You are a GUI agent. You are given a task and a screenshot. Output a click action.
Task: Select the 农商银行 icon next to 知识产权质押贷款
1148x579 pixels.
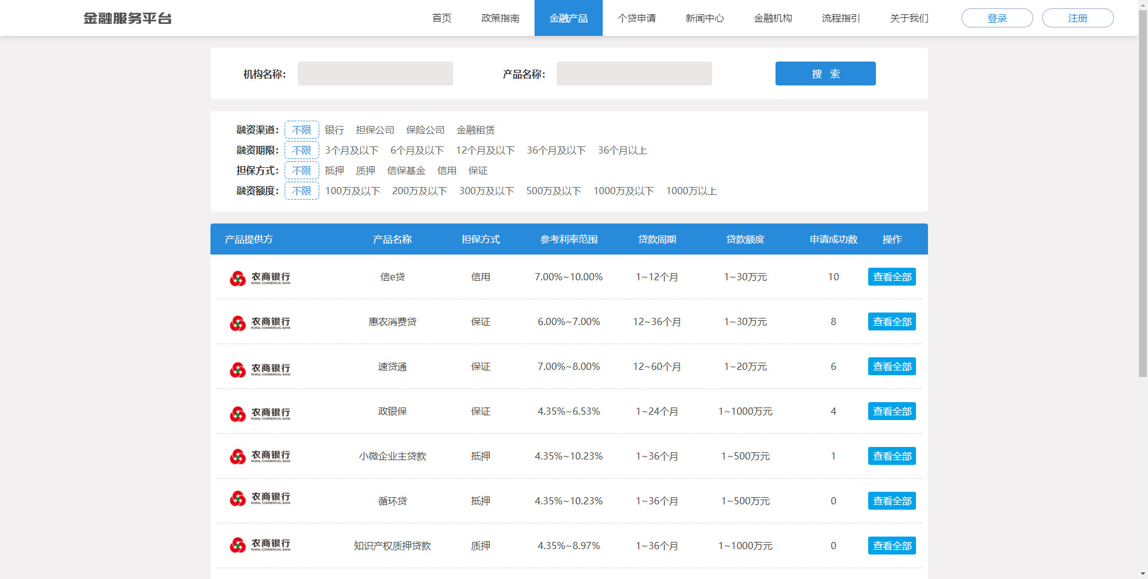point(259,545)
